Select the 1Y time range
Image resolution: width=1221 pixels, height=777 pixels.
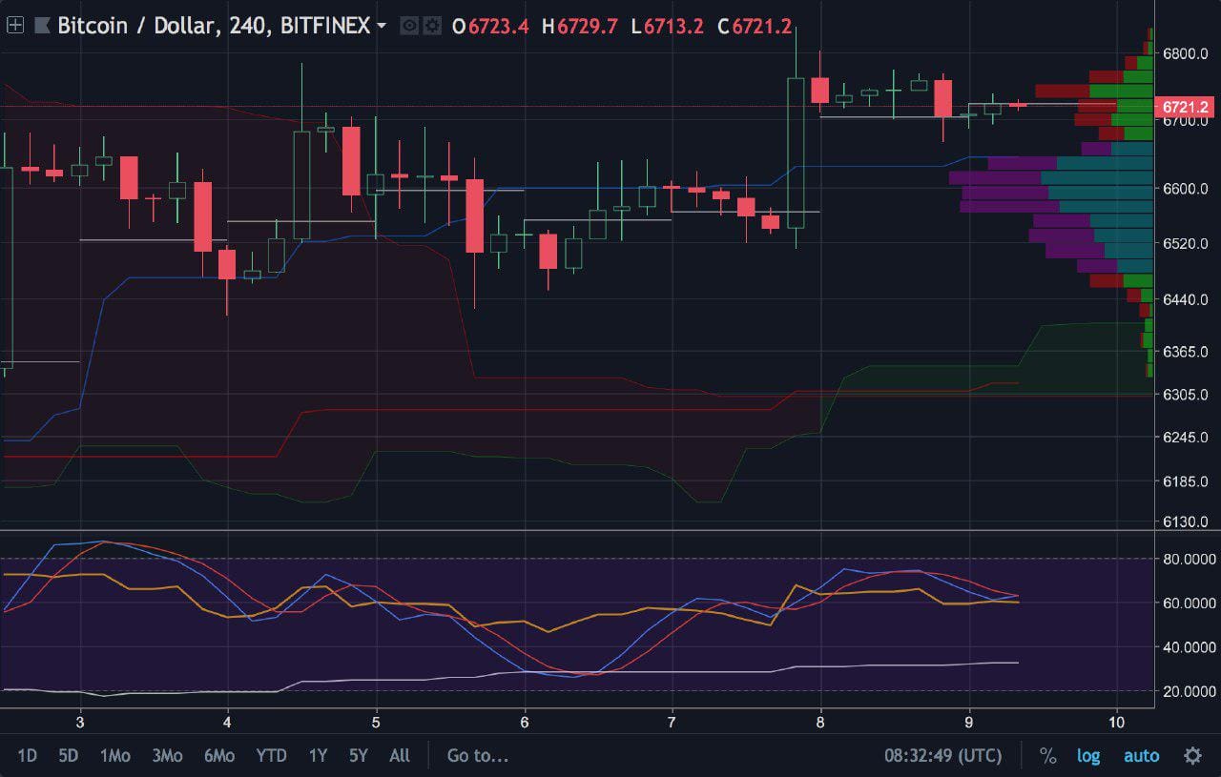(x=318, y=756)
